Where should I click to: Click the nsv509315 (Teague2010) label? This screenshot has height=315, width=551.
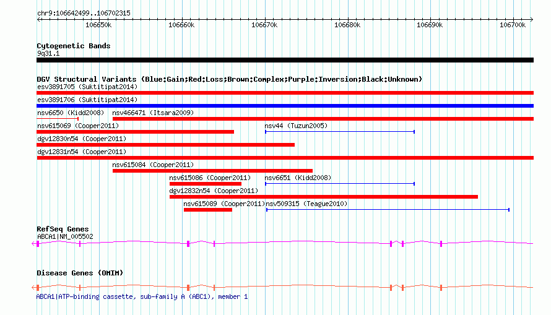point(306,204)
